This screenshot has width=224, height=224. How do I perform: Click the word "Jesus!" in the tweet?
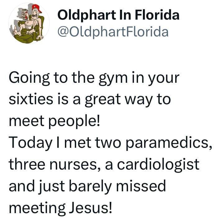[x=89, y=207]
